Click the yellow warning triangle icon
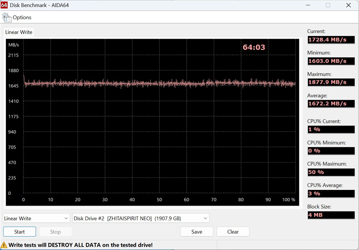 pyautogui.click(x=4, y=245)
